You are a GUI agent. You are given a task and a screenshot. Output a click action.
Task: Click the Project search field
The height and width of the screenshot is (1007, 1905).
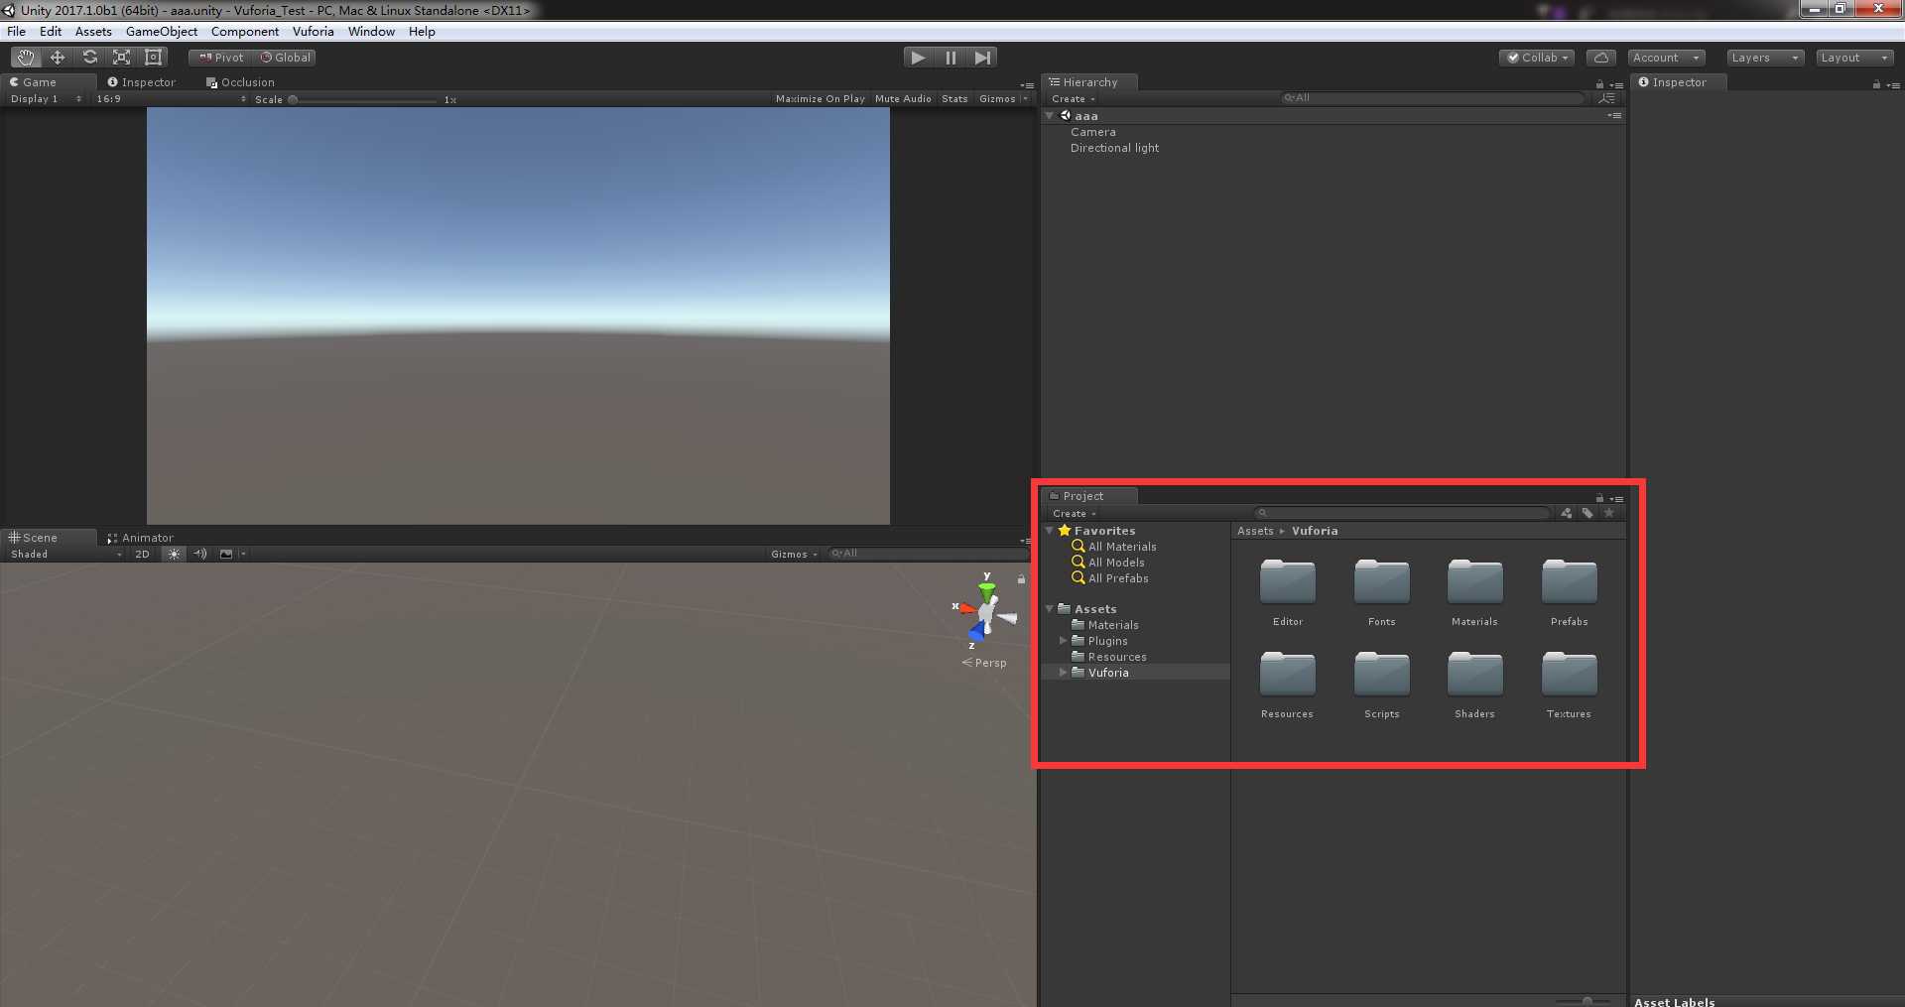coord(1401,513)
